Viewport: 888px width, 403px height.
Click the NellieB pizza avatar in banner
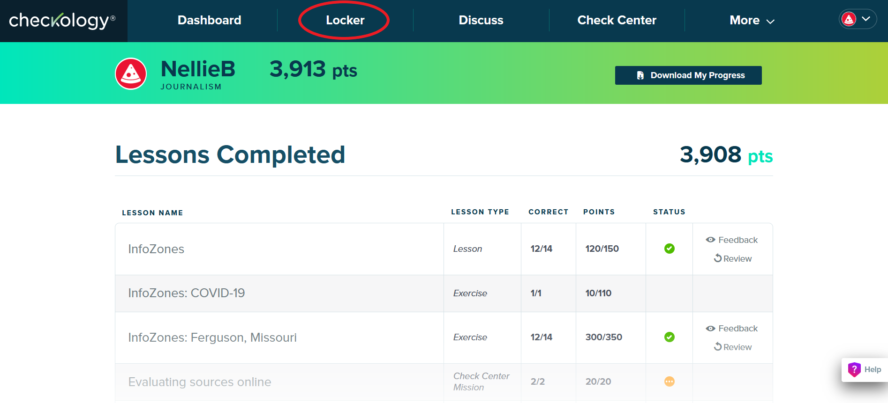click(131, 74)
